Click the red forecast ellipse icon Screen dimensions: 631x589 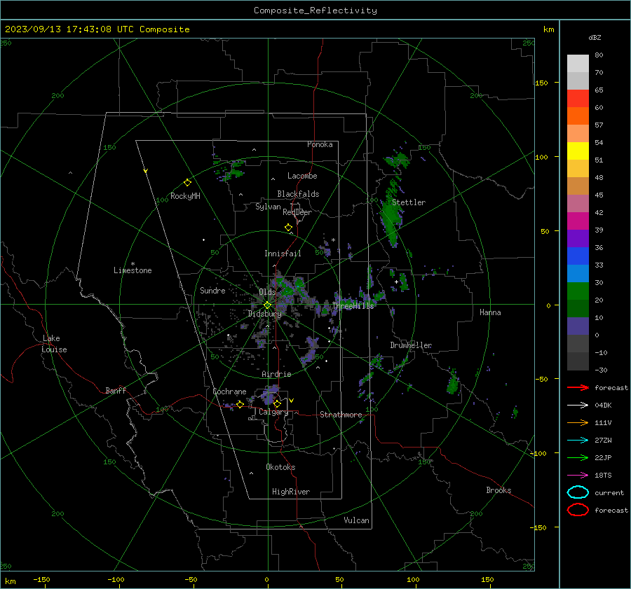pos(578,510)
